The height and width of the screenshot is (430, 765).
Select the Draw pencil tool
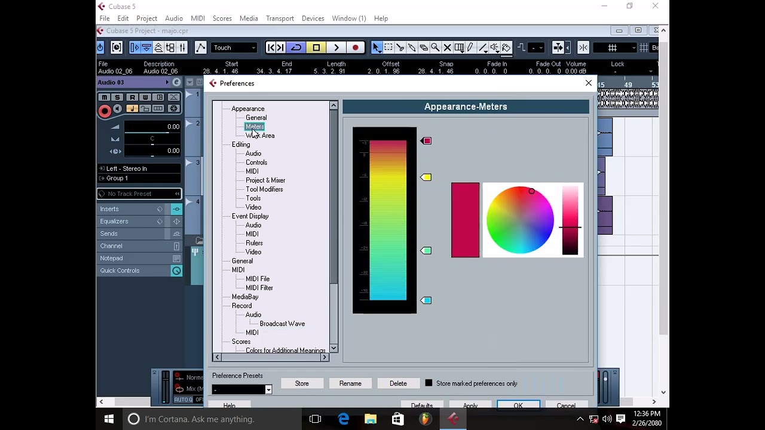click(470, 48)
